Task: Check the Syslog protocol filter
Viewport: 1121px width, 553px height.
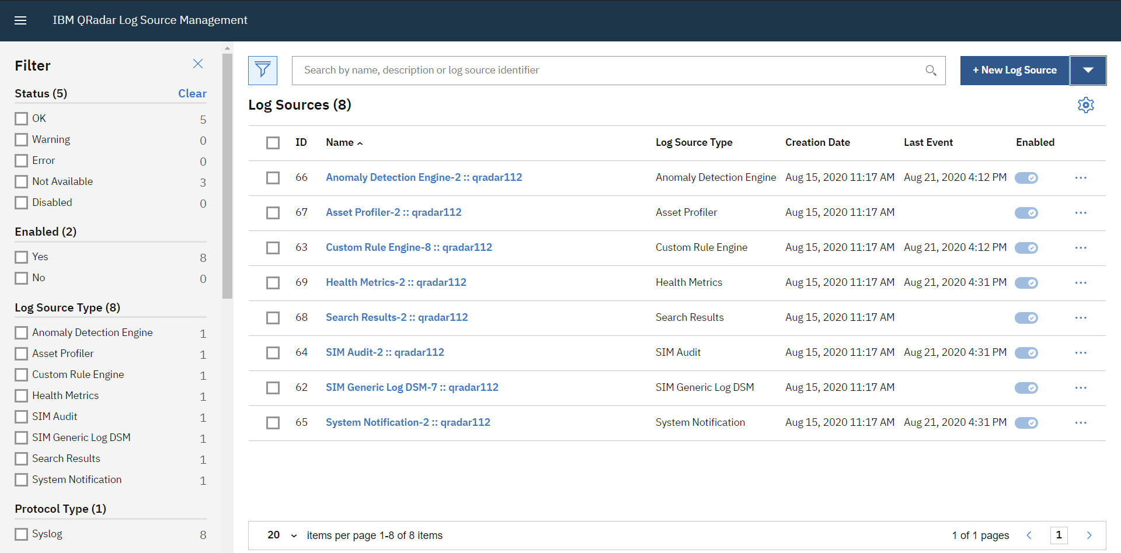Action: point(22,534)
